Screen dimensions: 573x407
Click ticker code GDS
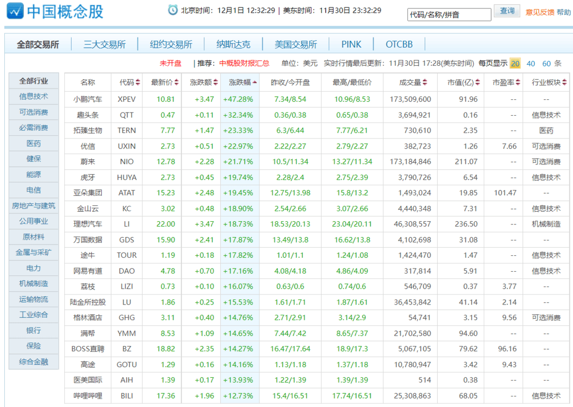[127, 240]
